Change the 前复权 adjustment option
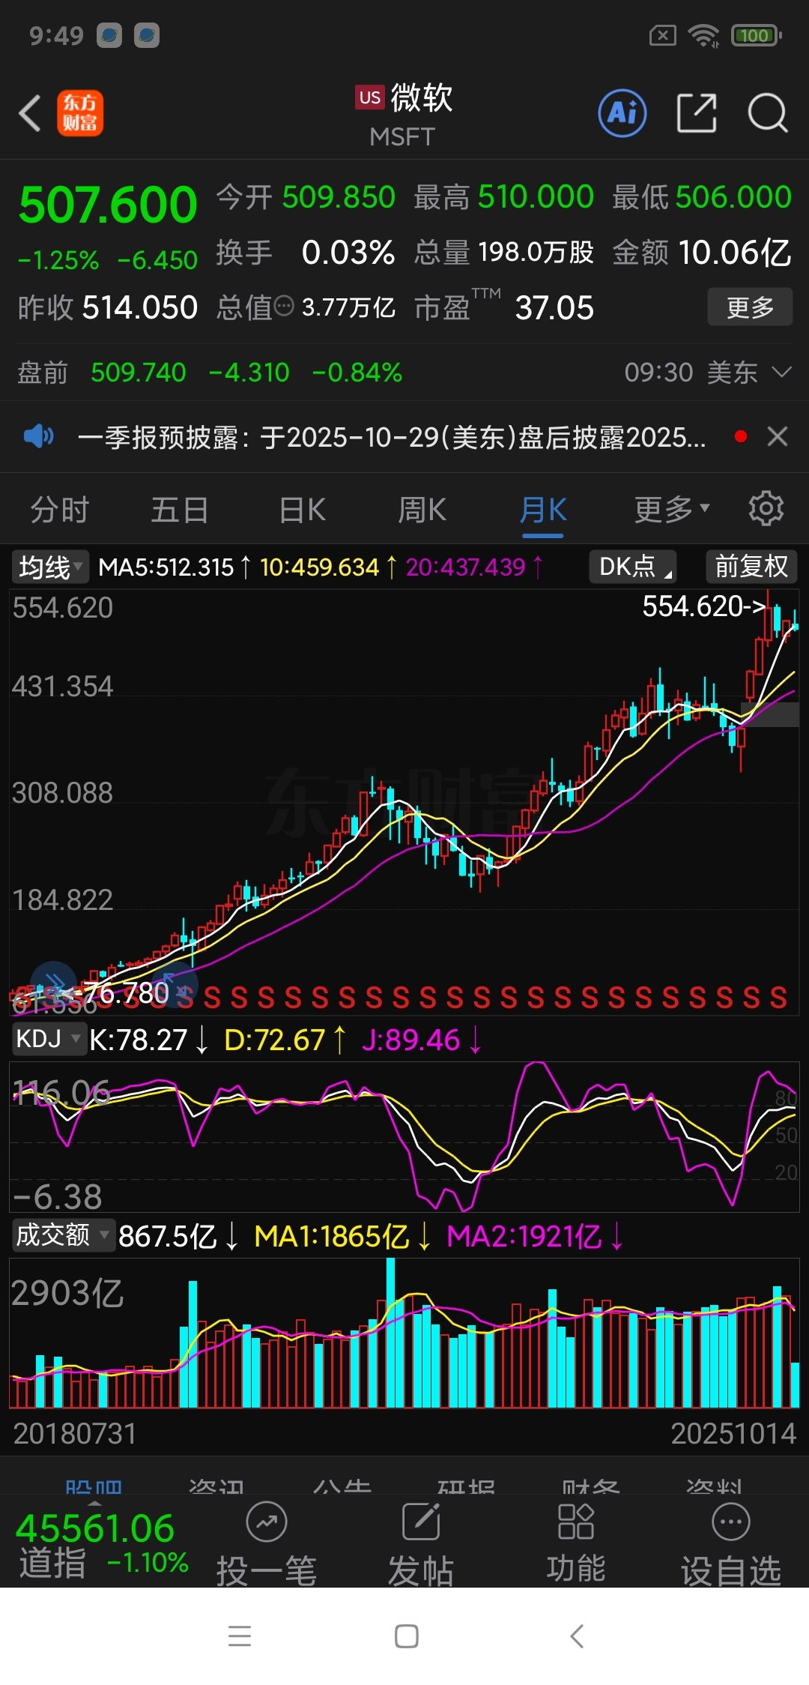 click(751, 567)
